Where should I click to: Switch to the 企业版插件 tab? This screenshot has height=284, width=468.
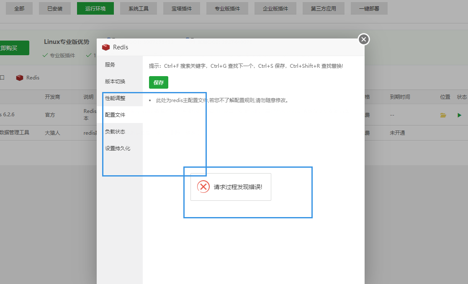[x=275, y=9]
